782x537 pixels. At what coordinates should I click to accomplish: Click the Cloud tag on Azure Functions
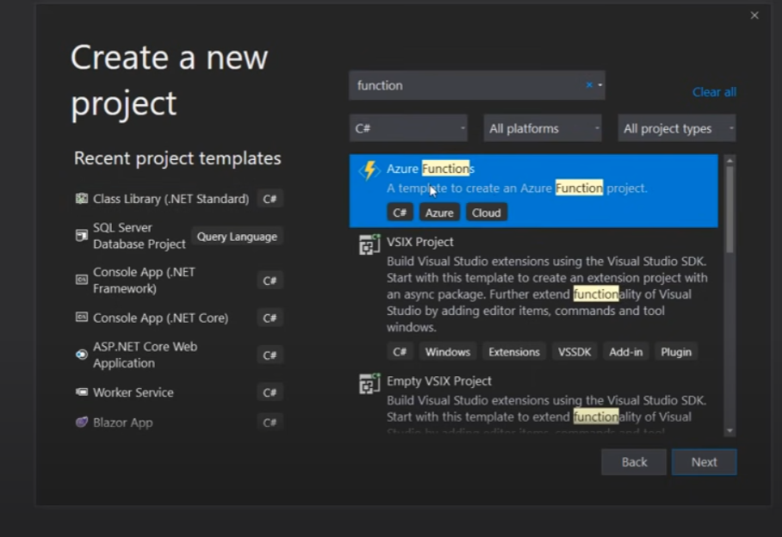tap(487, 213)
